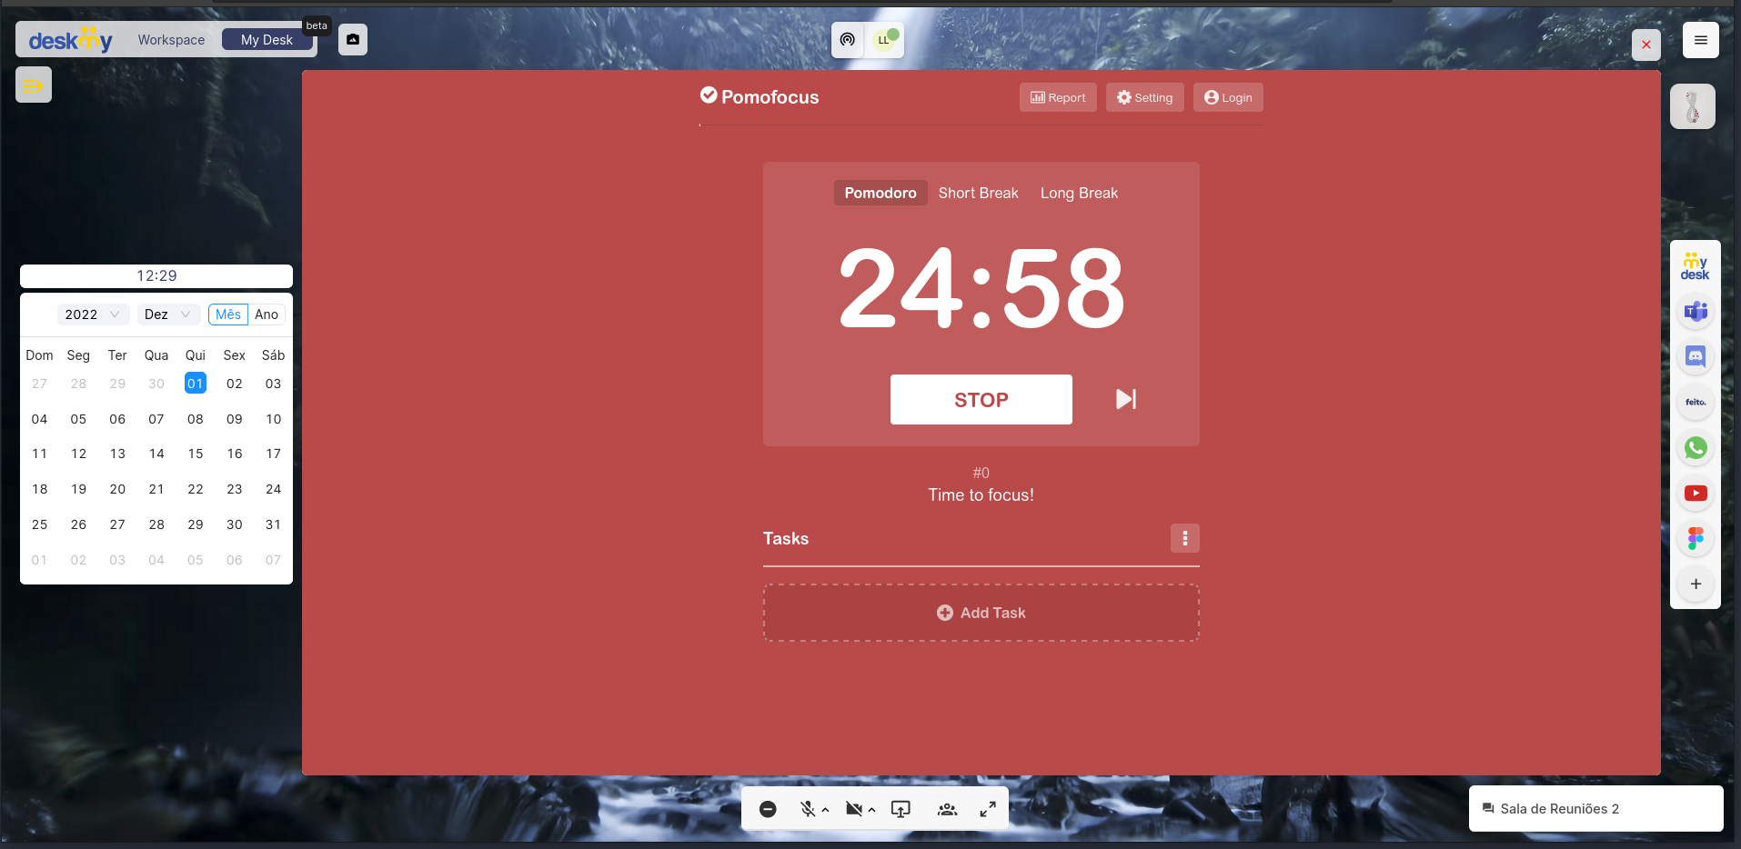Add a new app with plus icon
The height and width of the screenshot is (849, 1741).
[x=1696, y=584]
